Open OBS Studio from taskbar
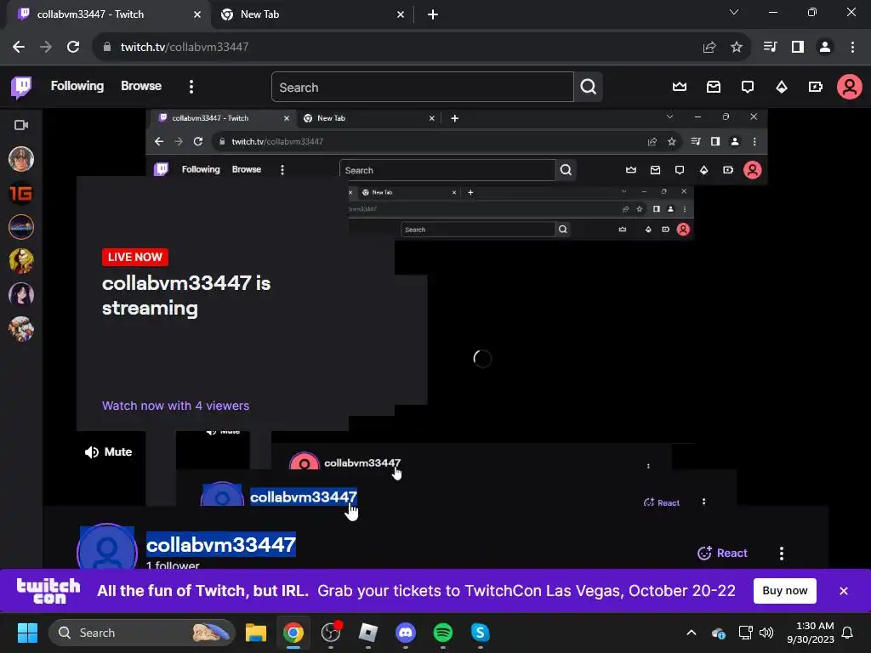This screenshot has height=653, width=871. tap(331, 633)
